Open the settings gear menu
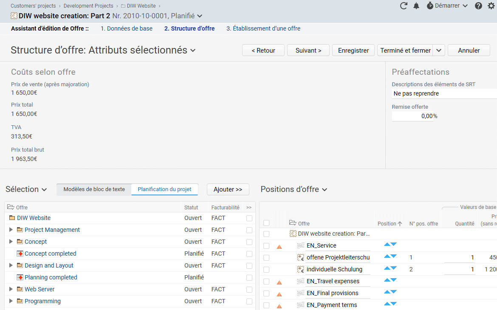497x310 pixels. click(x=491, y=6)
